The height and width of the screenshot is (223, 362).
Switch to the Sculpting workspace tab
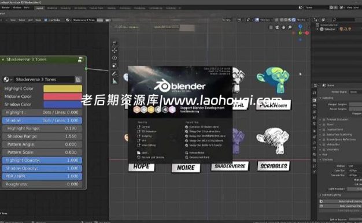tap(65, 8)
